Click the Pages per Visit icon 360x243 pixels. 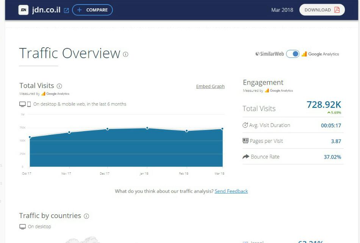pos(245,141)
